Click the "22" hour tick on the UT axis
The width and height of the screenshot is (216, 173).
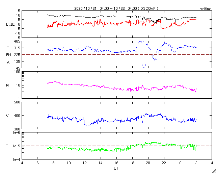click(164, 163)
